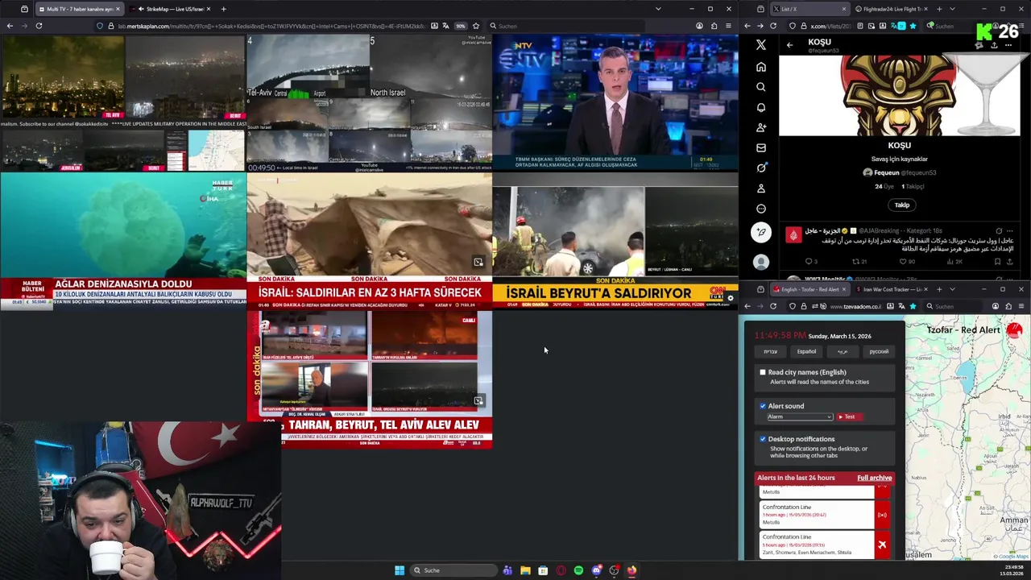Reload the tzevaadom Red Alert page
This screenshot has height=580, width=1031.
[773, 306]
